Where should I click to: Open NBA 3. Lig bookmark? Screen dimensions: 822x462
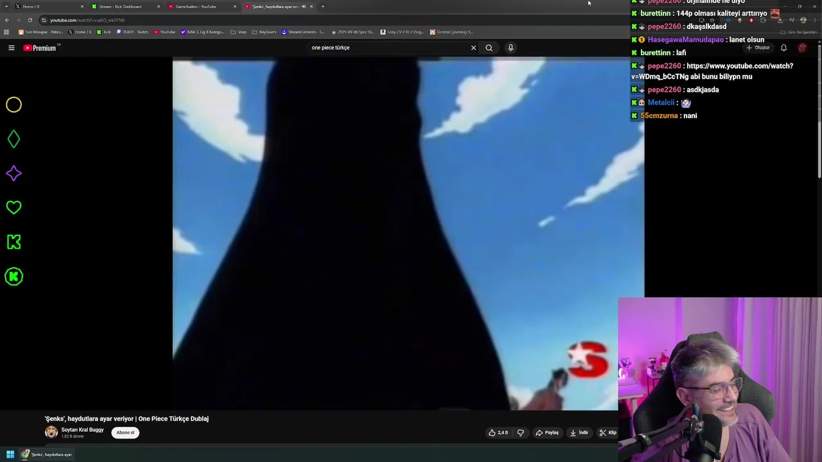pyautogui.click(x=202, y=32)
